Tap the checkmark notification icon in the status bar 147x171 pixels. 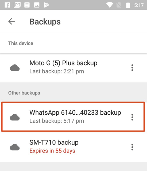point(47,5)
